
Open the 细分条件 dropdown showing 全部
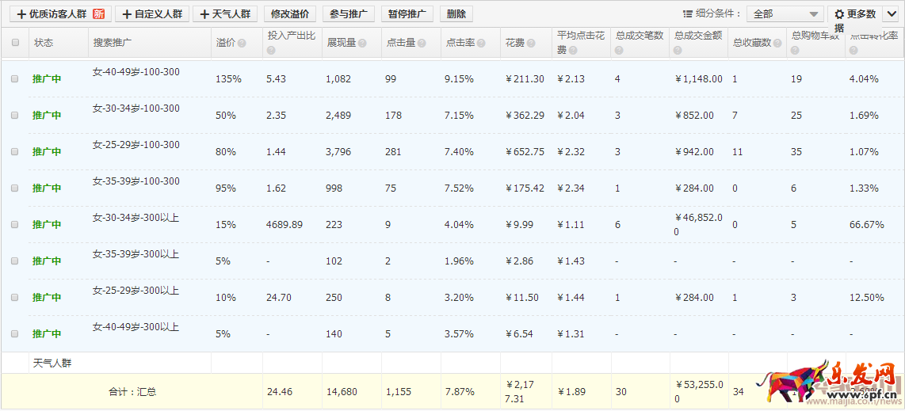click(x=783, y=14)
